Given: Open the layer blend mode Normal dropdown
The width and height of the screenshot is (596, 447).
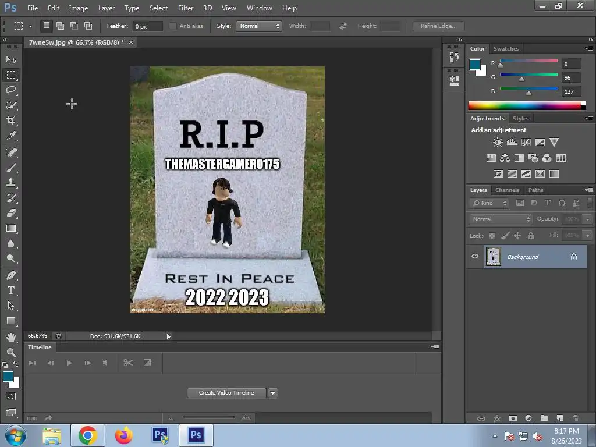Looking at the screenshot, I should tap(501, 219).
